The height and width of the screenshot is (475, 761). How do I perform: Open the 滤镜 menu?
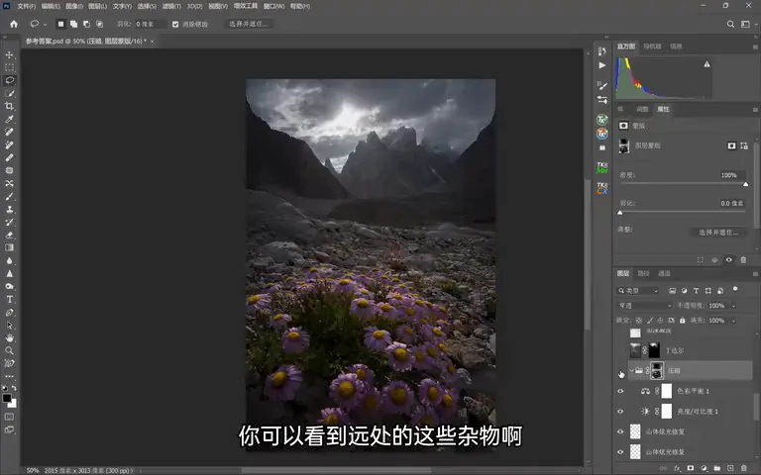tap(171, 6)
